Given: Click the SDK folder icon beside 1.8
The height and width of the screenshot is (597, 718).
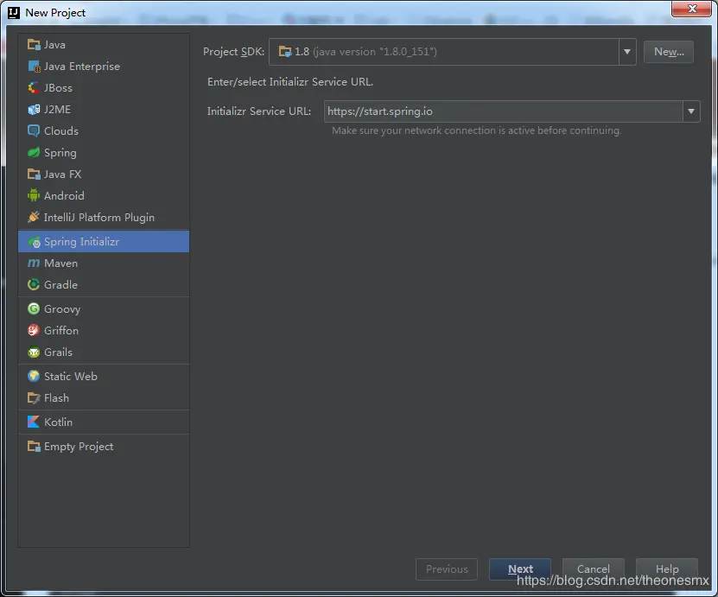Looking at the screenshot, I should 285,52.
